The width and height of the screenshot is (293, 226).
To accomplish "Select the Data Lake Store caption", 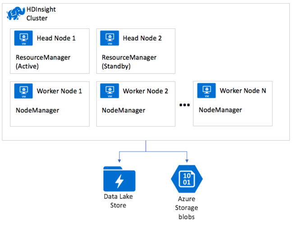I will pyautogui.click(x=119, y=201).
